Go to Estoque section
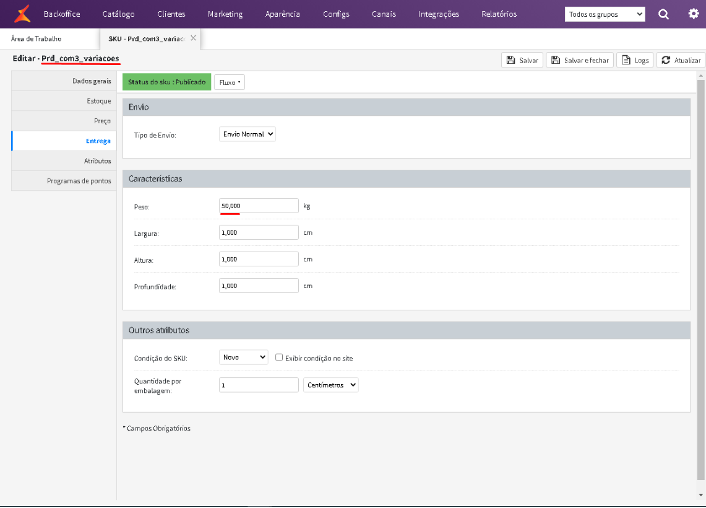The image size is (706, 508). 64,101
